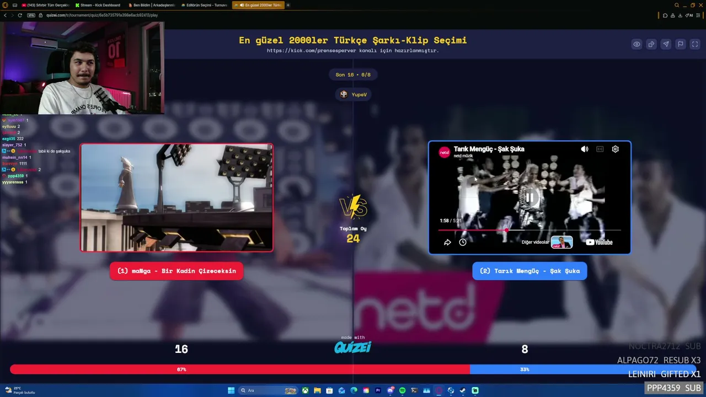Vote for (2) Tarık Mengüç - Şak Şuka

(529, 271)
